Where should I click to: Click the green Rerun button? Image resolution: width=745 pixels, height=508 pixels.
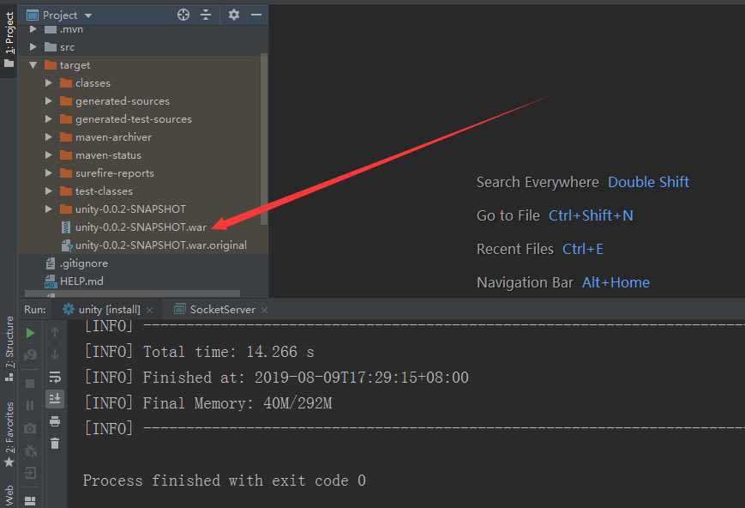point(30,333)
